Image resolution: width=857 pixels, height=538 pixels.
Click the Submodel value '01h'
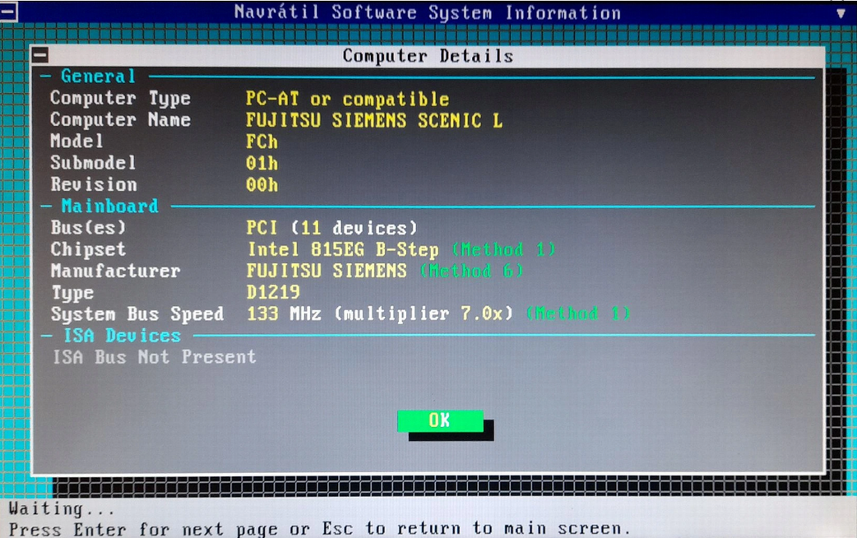point(262,164)
